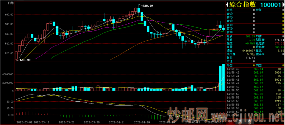This screenshot has width=285, height=125.
Task: Click the 外盤 label in the quote panel
Action: pos(230,65)
